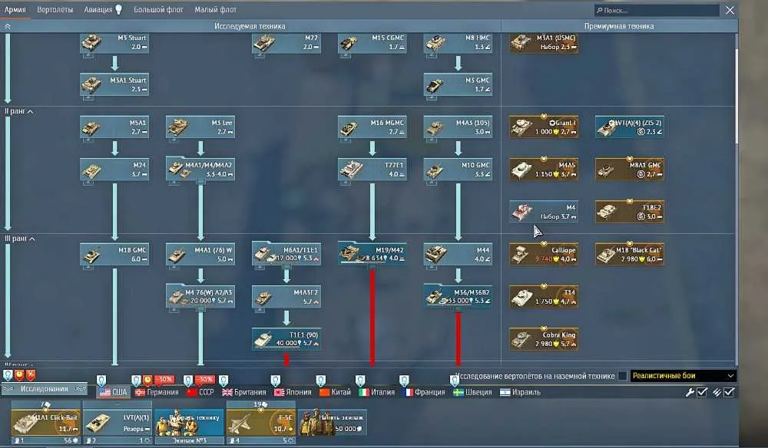Toggle the checkbox next to the wrench icon
Viewport: 768px width, 448px height.
coord(702,392)
